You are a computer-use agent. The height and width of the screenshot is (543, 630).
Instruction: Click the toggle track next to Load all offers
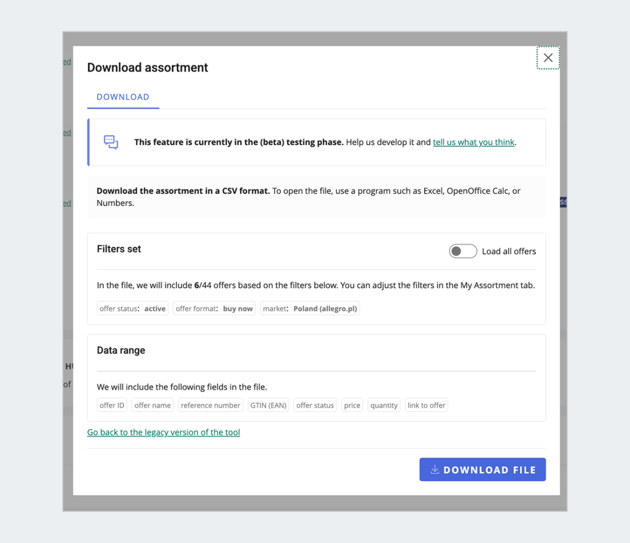(x=463, y=251)
